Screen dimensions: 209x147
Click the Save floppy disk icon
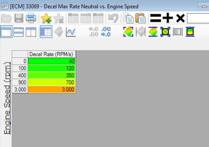tap(19, 18)
